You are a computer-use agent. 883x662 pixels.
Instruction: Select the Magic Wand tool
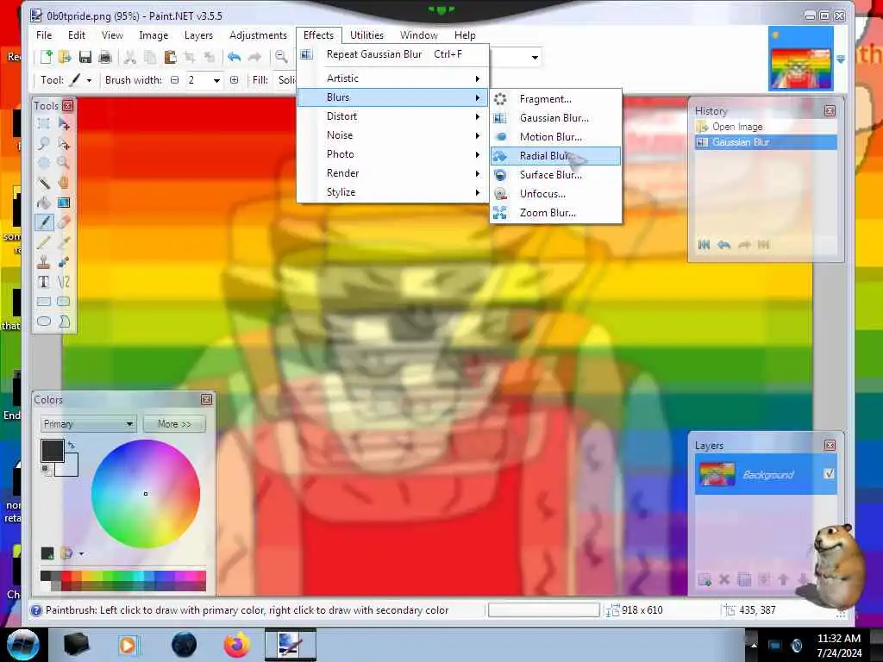click(43, 183)
